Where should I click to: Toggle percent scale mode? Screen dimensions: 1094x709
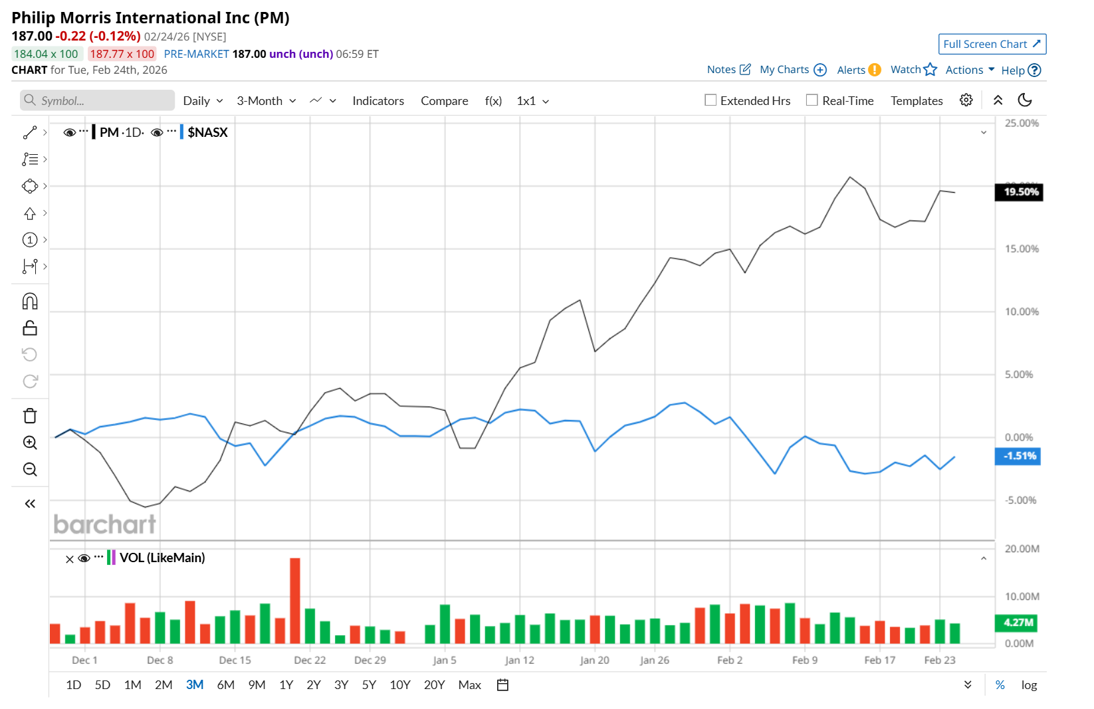point(1000,685)
